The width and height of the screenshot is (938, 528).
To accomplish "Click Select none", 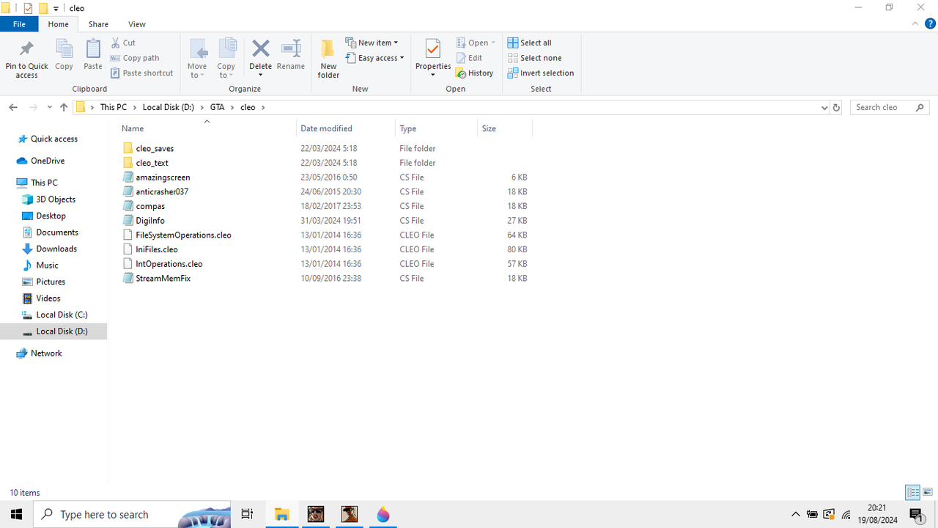I will pyautogui.click(x=534, y=58).
